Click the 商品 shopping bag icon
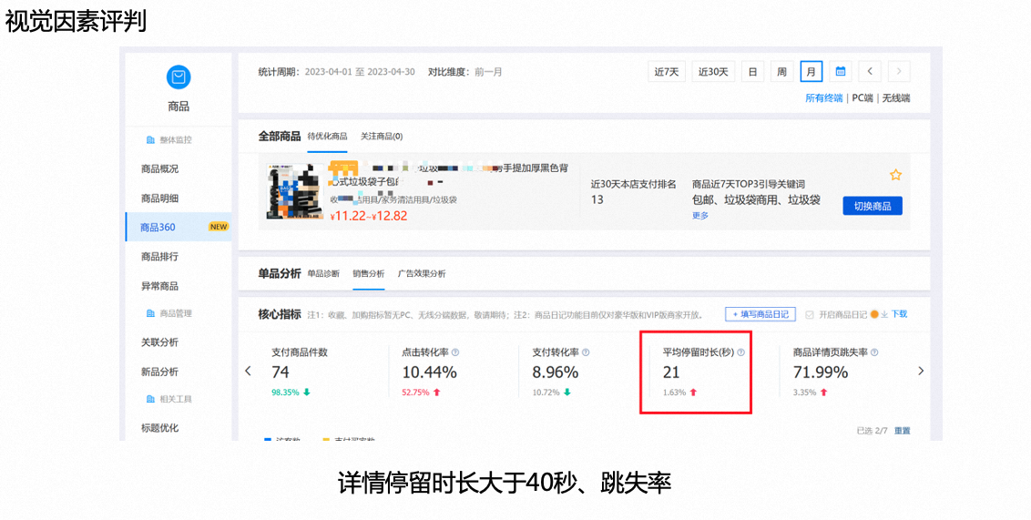1031x520 pixels. 179,78
